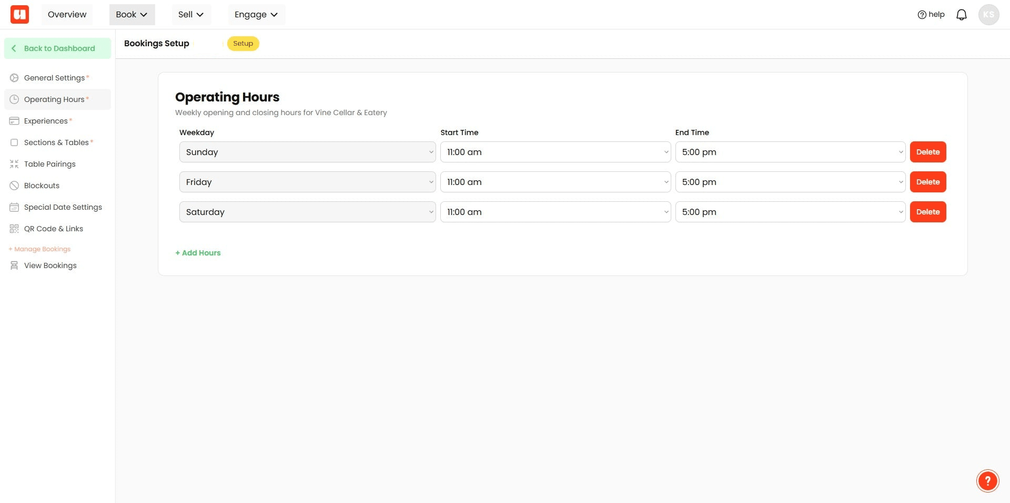Open the Sunday weekday dropdown

(x=307, y=152)
